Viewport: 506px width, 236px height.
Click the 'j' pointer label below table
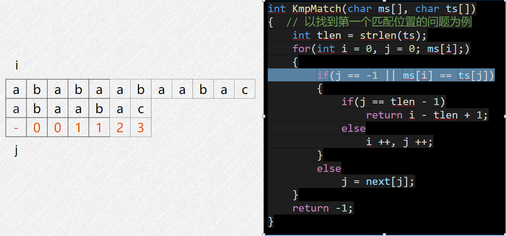[x=16, y=150]
